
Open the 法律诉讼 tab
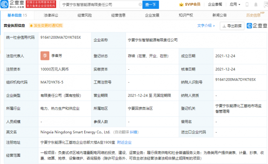click(x=51, y=15)
